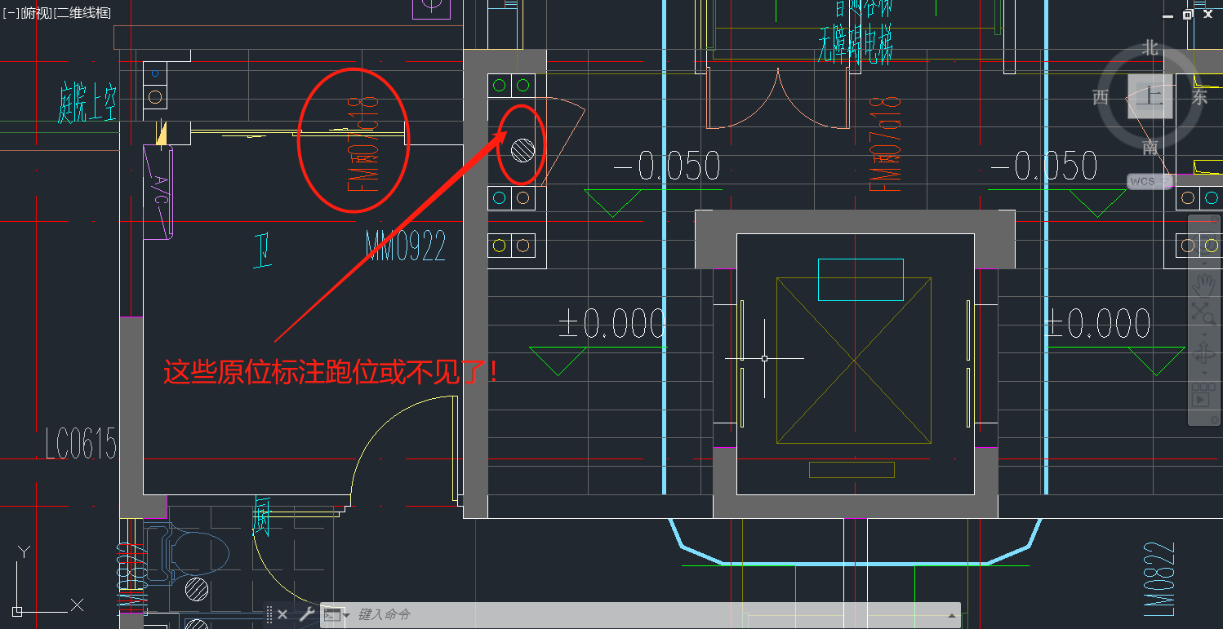Image resolution: width=1223 pixels, height=629 pixels.
Task: Click the 上 top face of the ViewCube
Action: coord(1151,96)
